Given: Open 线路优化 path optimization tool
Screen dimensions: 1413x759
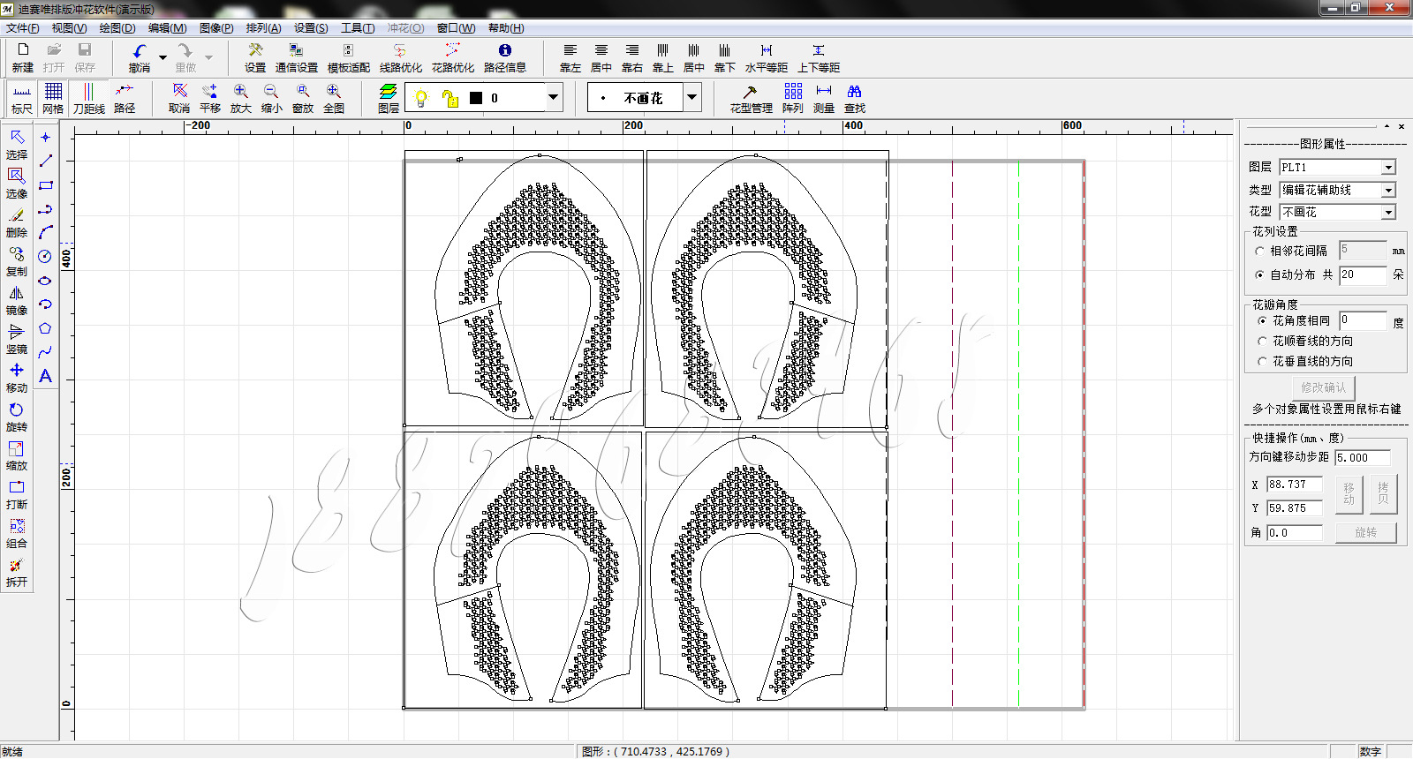Looking at the screenshot, I should tap(400, 51).
